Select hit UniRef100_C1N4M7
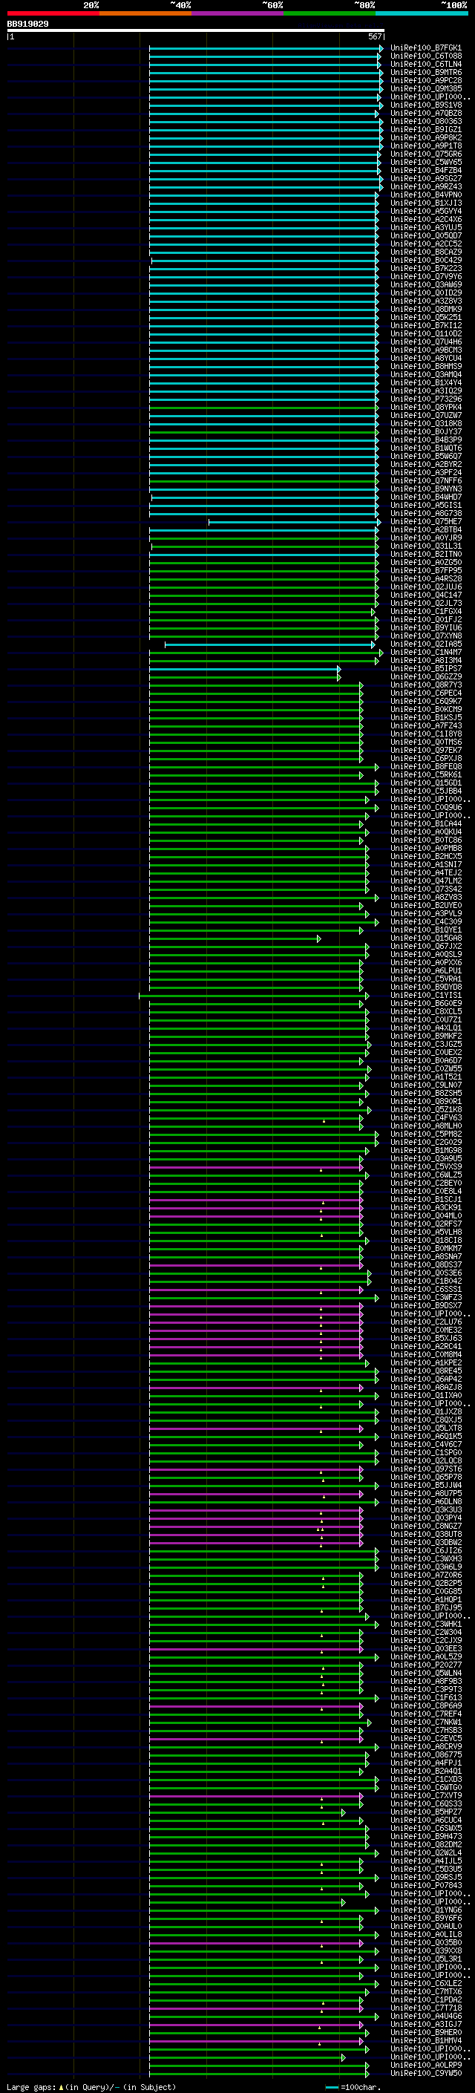 pos(425,653)
